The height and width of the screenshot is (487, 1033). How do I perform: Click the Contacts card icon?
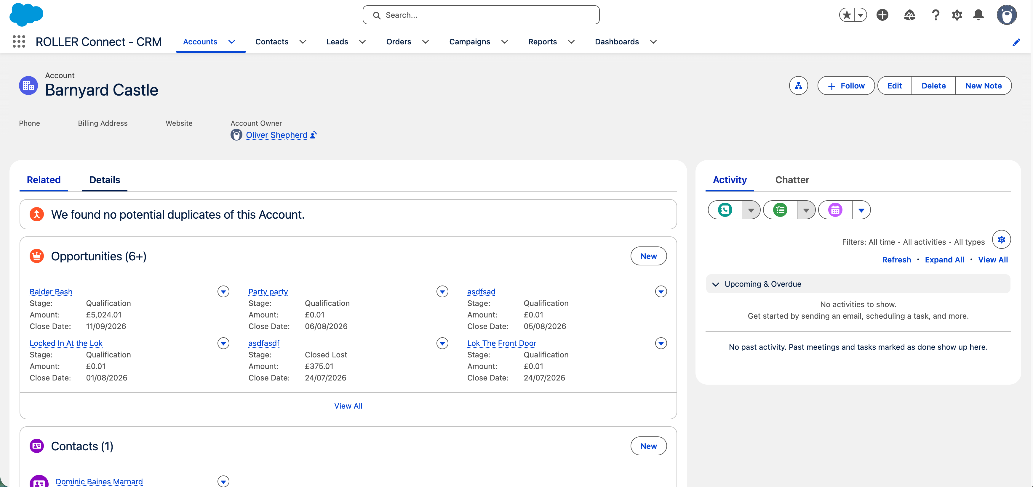pyautogui.click(x=37, y=446)
